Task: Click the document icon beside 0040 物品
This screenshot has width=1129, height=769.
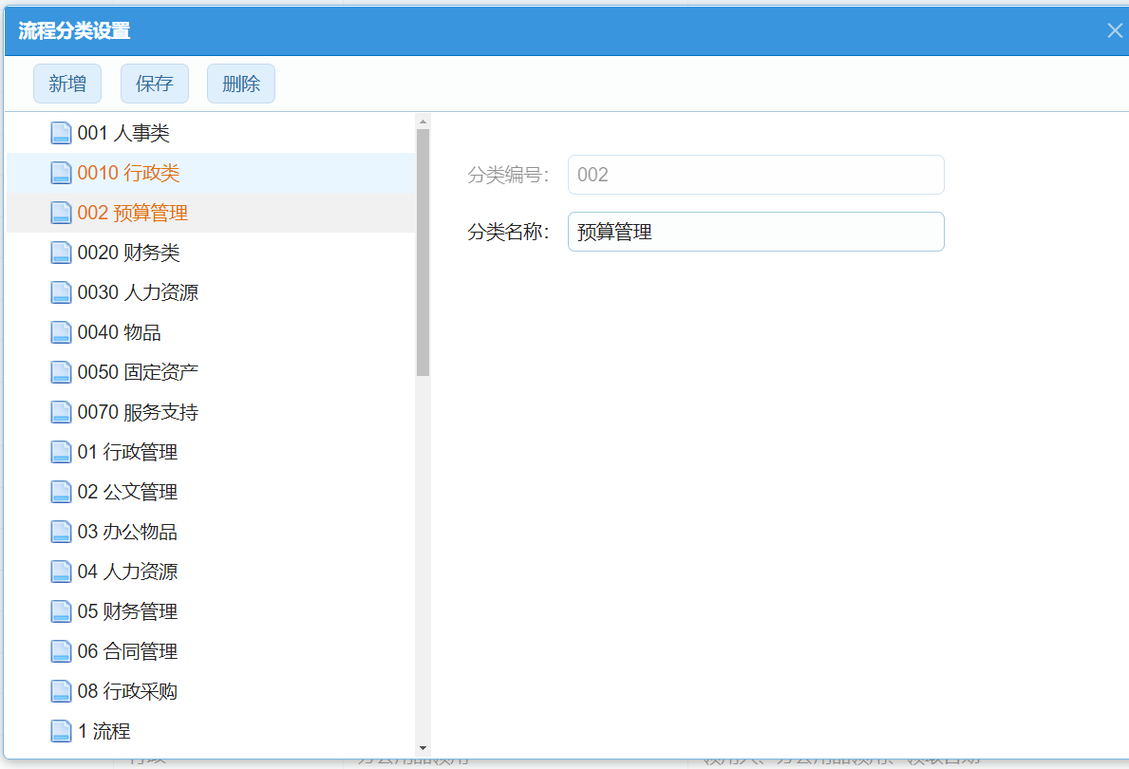Action: [61, 333]
